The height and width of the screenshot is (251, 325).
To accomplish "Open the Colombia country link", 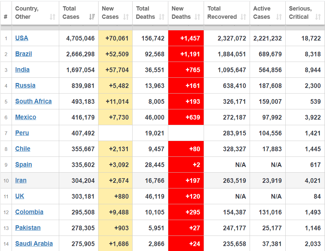I will 29,212.
